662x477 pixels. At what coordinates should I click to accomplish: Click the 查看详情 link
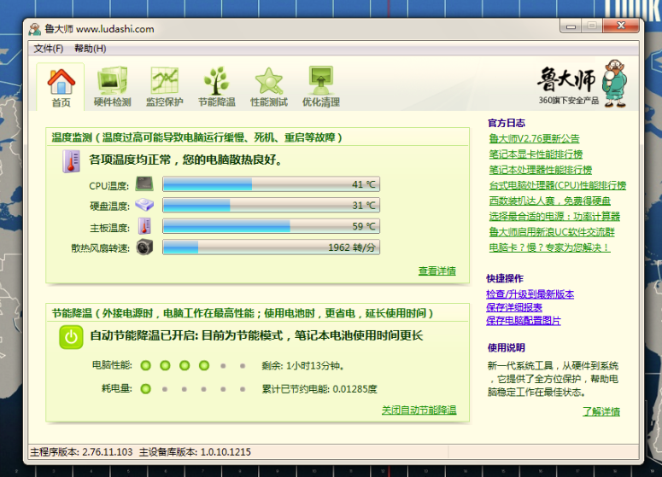437,270
